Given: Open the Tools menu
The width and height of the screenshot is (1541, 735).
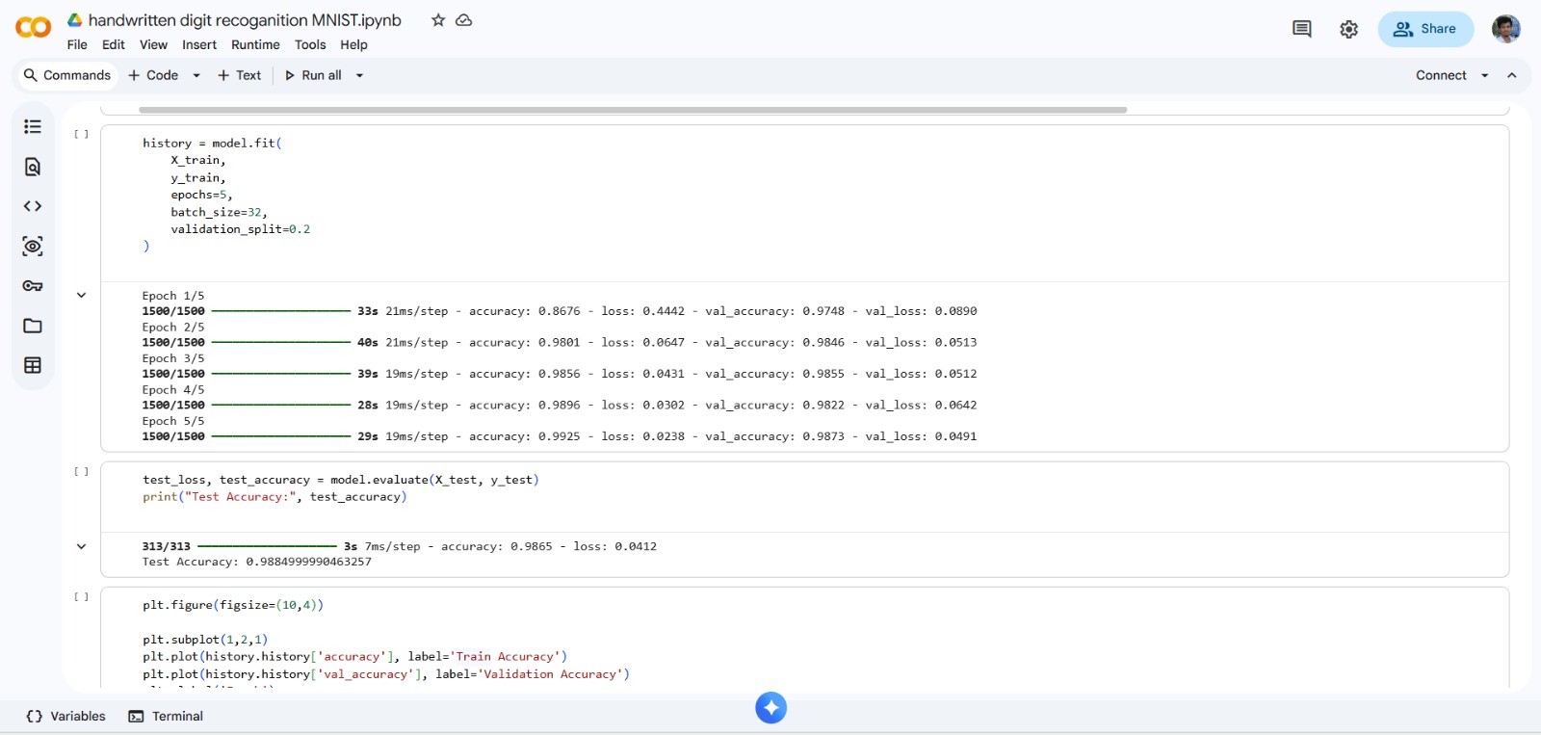Looking at the screenshot, I should 310,45.
